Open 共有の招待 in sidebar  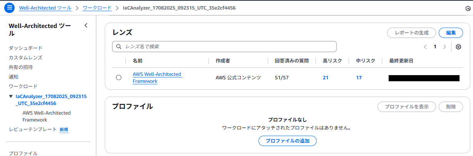pos(21,67)
